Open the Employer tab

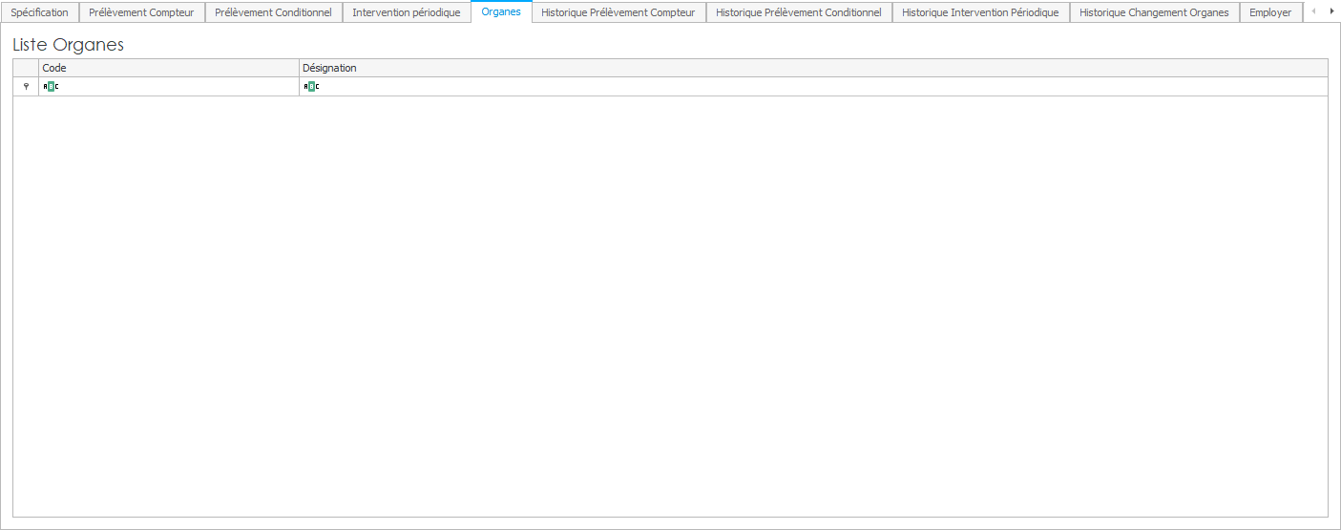(x=1270, y=12)
